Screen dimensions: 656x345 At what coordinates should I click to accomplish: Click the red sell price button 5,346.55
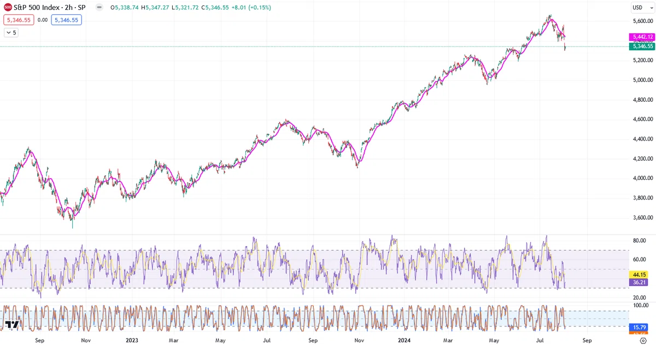pos(19,20)
